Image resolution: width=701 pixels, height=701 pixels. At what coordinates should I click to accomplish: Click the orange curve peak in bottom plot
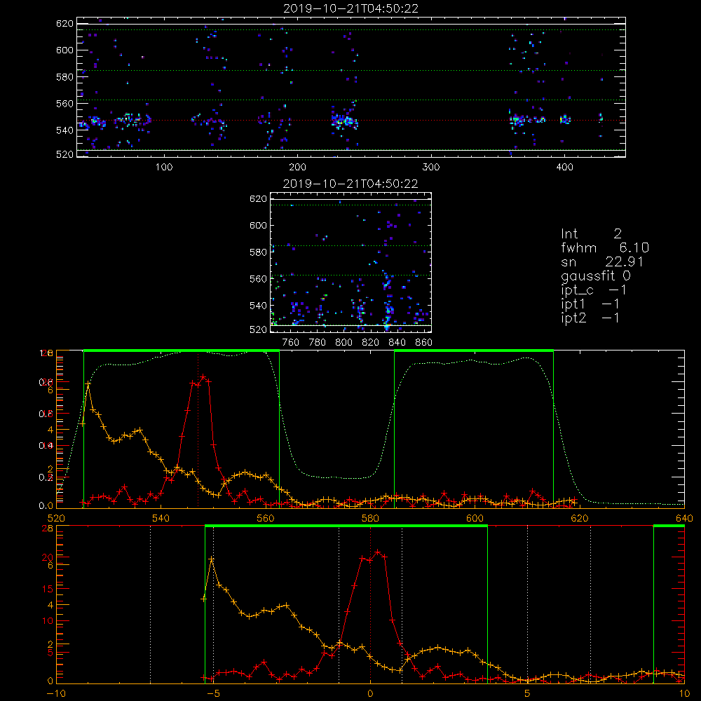click(212, 559)
